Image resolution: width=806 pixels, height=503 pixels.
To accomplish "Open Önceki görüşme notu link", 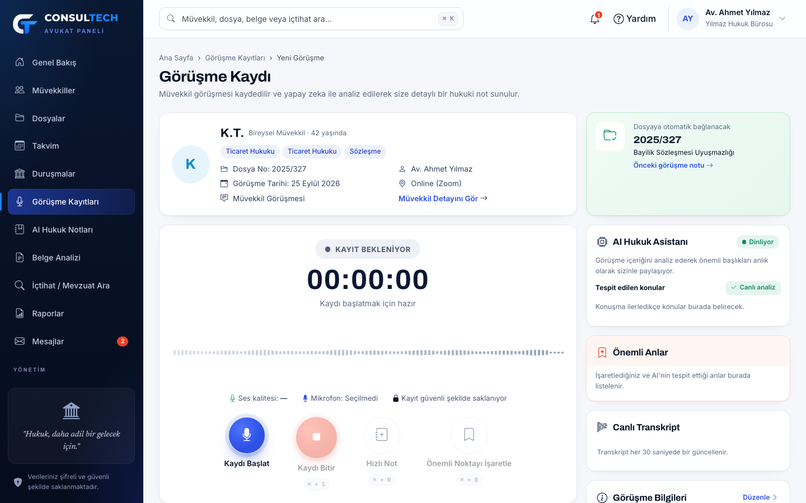I will 673,165.
